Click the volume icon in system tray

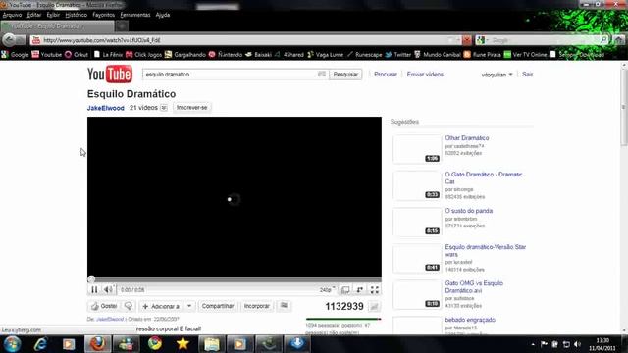tap(577, 344)
